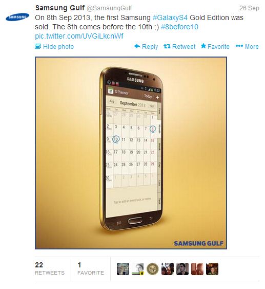Open the More options dots
Viewport: 265px width, 289px height.
239,46
